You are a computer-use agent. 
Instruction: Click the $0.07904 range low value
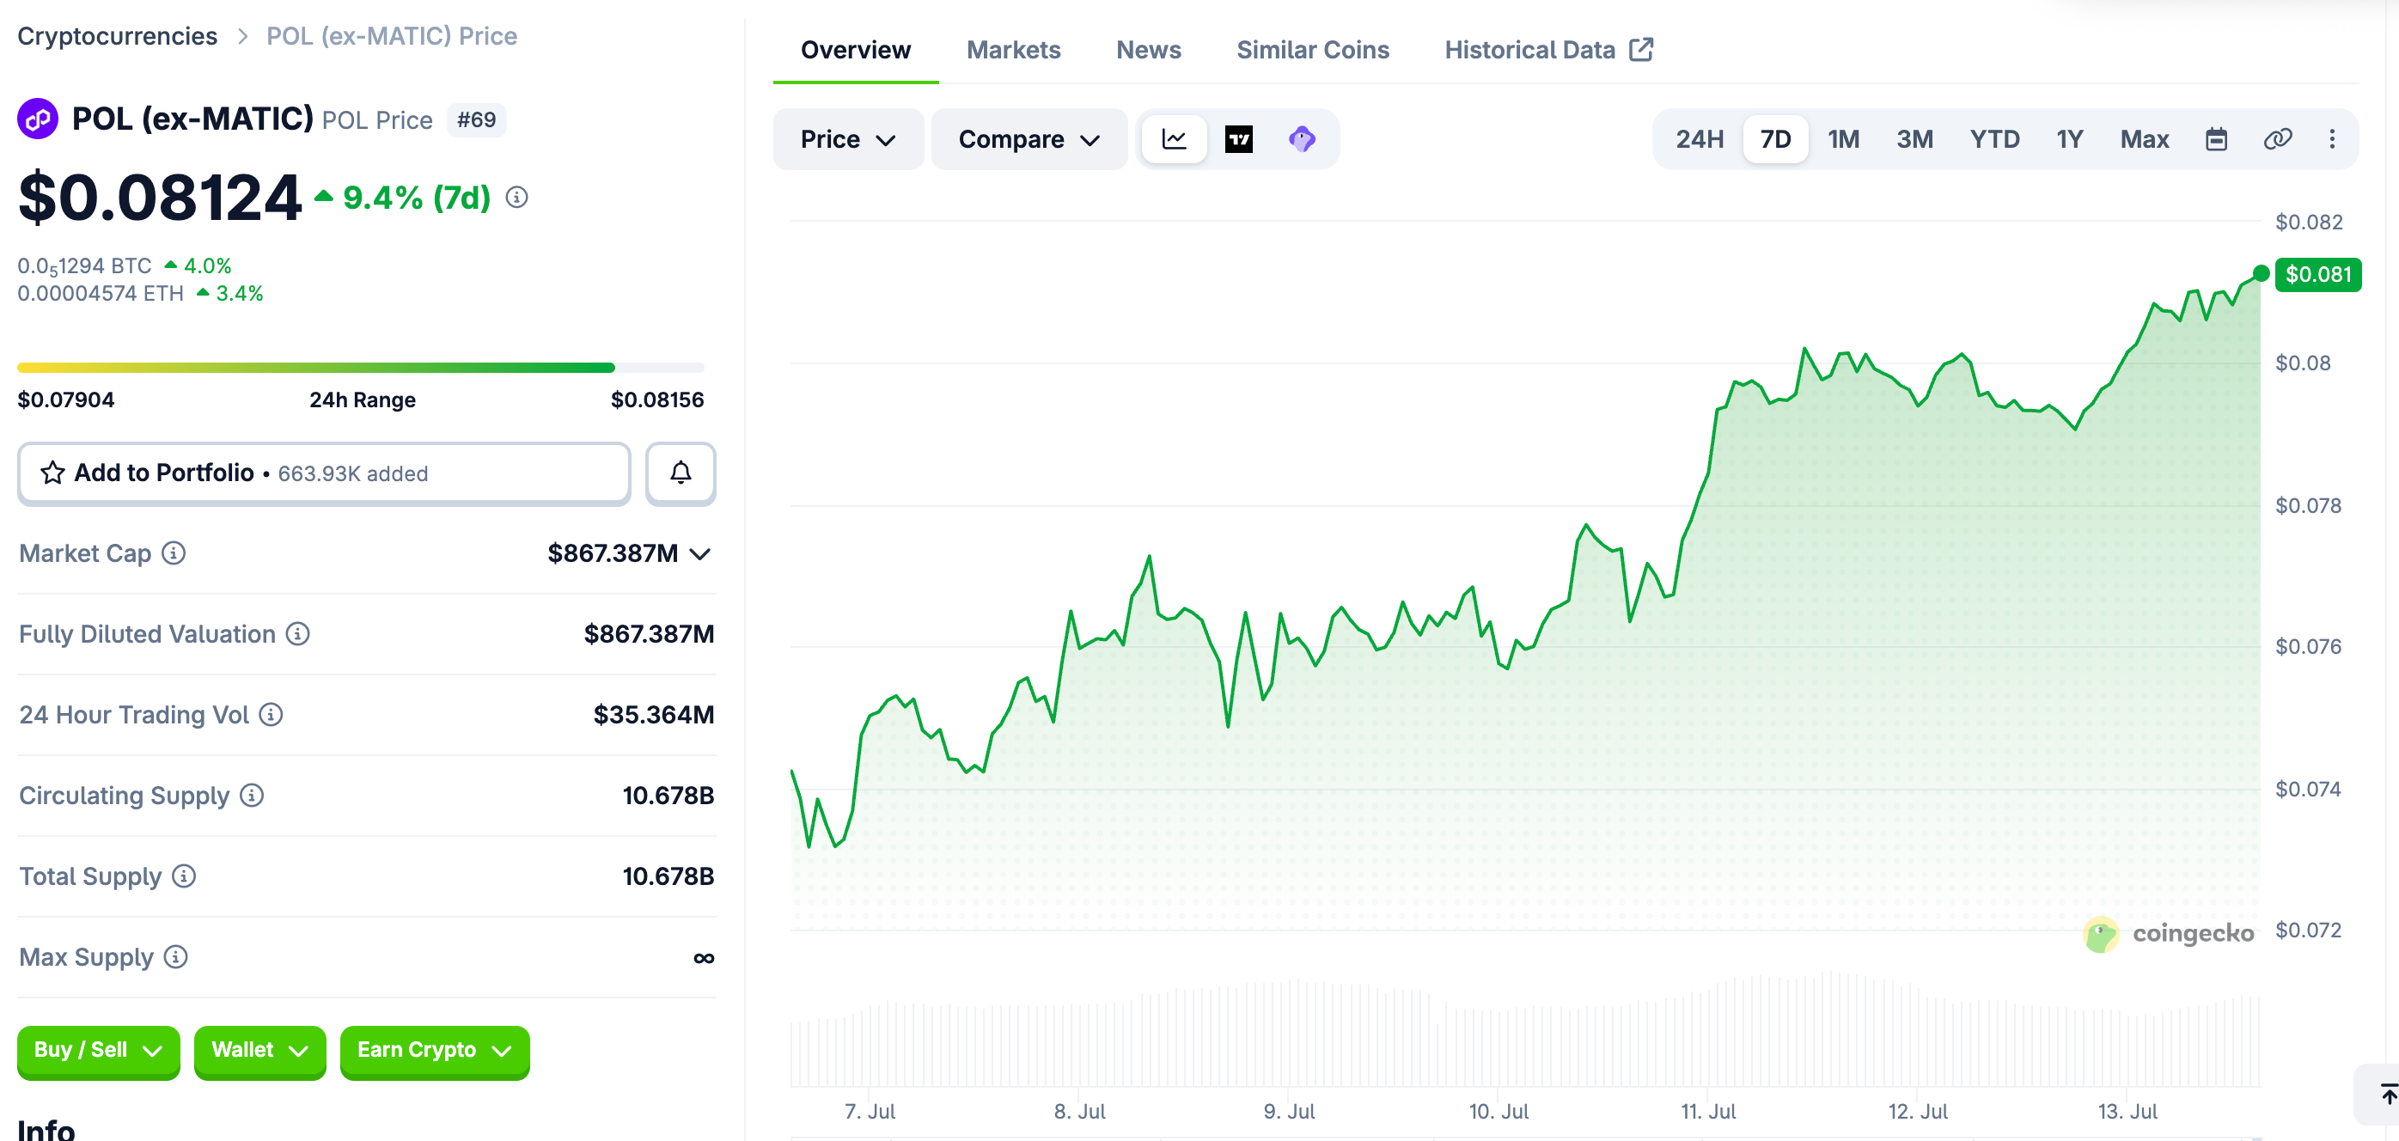[65, 400]
